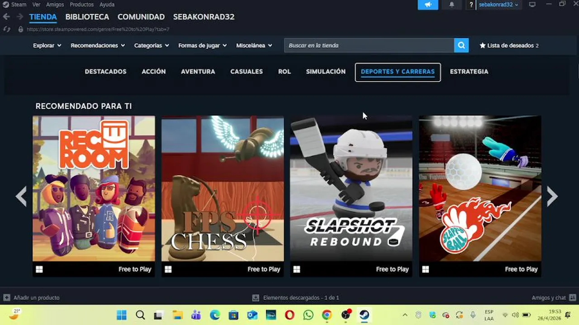Click the downloads icon beside Elementos descargados

pos(256,297)
